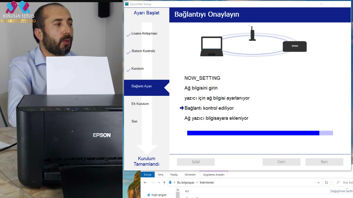Screen dimensions: 353x198
Task: Click the İleri button
Action: [x=324, y=162]
